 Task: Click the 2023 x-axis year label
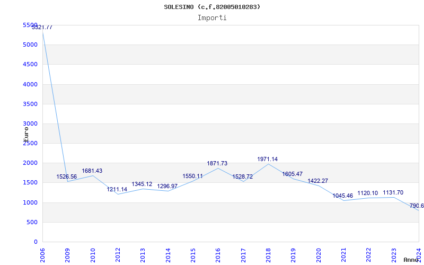[x=394, y=255]
